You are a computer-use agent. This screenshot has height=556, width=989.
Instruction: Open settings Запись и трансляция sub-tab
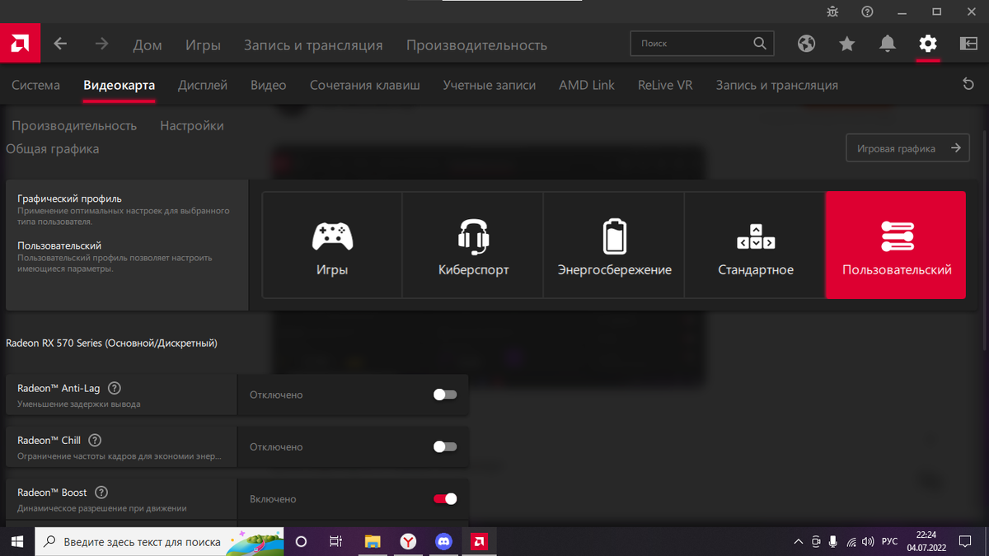[x=777, y=85]
